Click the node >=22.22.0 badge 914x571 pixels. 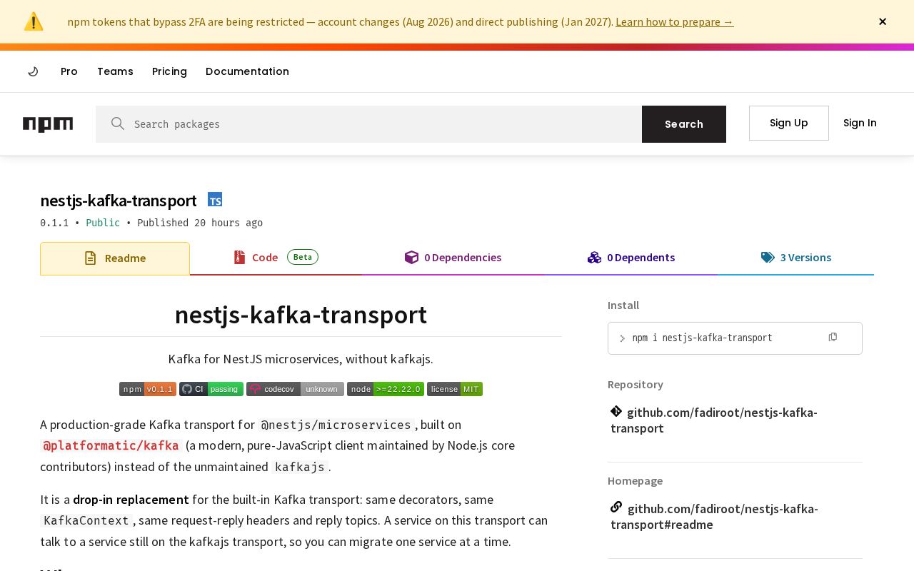386,389
